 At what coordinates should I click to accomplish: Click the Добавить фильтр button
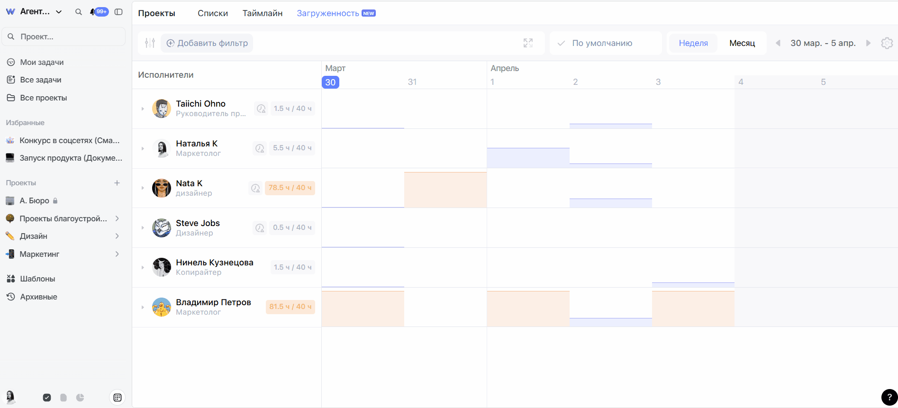coord(207,43)
